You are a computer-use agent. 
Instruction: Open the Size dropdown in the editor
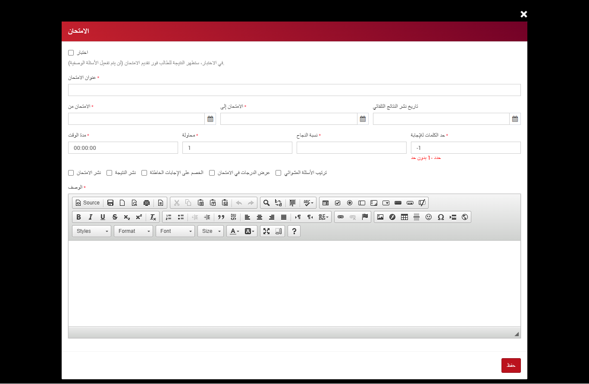(210, 231)
